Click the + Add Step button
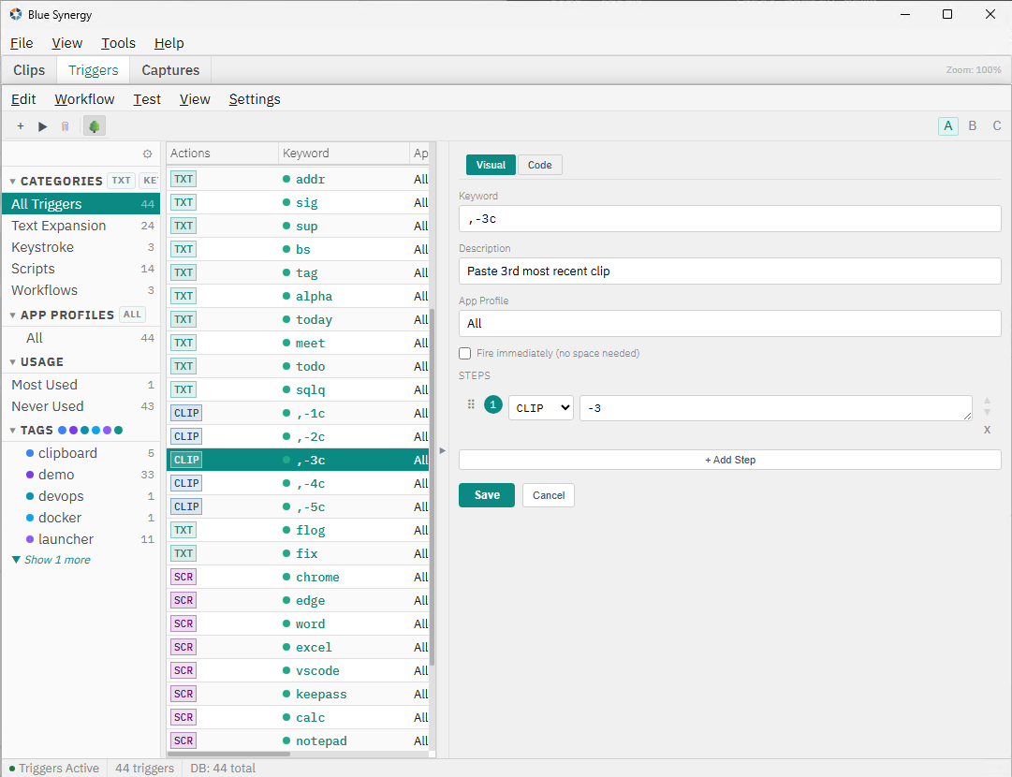Image resolution: width=1012 pixels, height=777 pixels. coord(730,461)
